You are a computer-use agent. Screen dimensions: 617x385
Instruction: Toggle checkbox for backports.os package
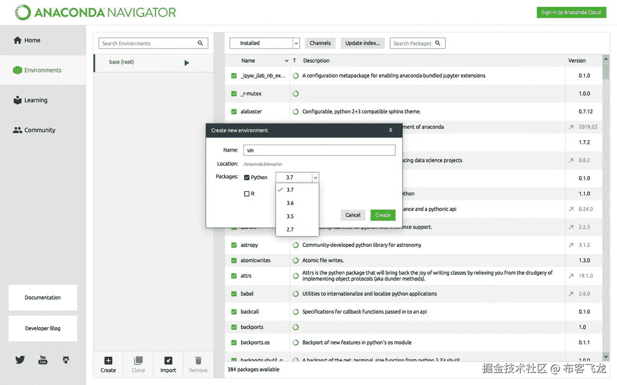click(x=234, y=343)
